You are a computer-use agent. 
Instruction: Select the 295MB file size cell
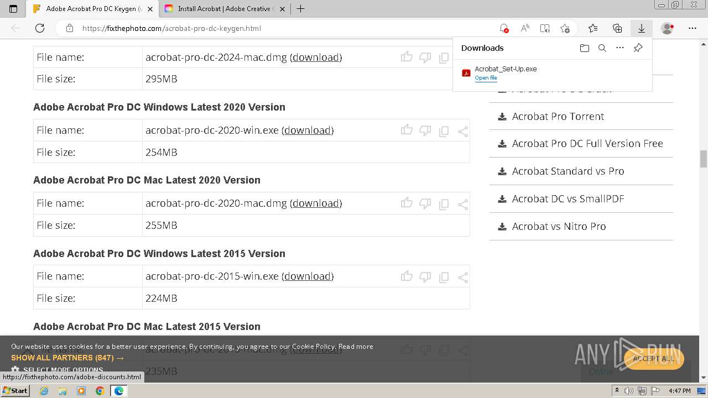306,79
